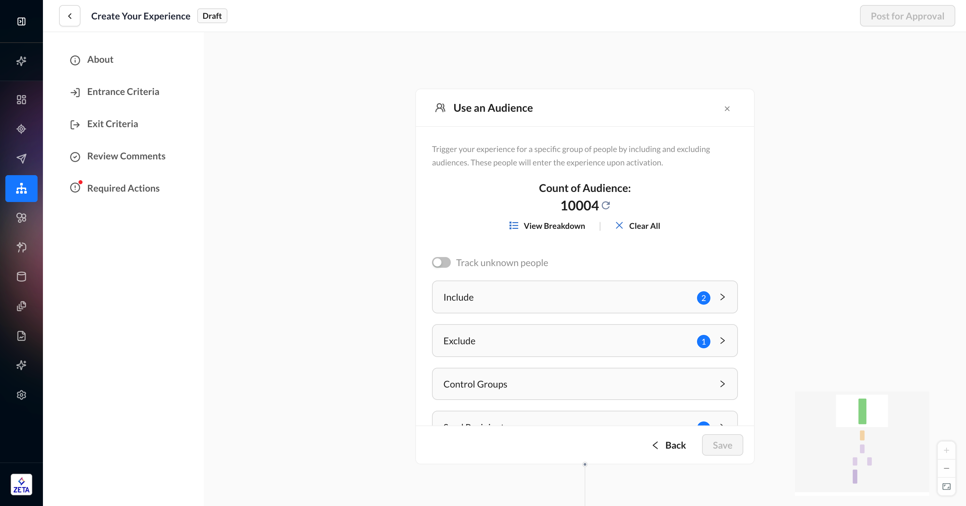Viewport: 966px width, 506px height.
Task: Expand the Include audiences row
Action: click(x=584, y=297)
